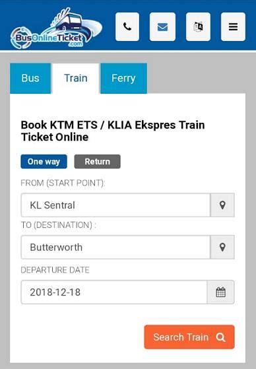Open the departure date calendar icon
Image resolution: width=256 pixels, height=369 pixels.
(x=221, y=292)
